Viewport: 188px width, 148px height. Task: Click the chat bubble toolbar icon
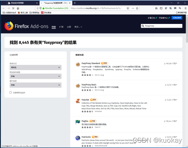pos(175,8)
